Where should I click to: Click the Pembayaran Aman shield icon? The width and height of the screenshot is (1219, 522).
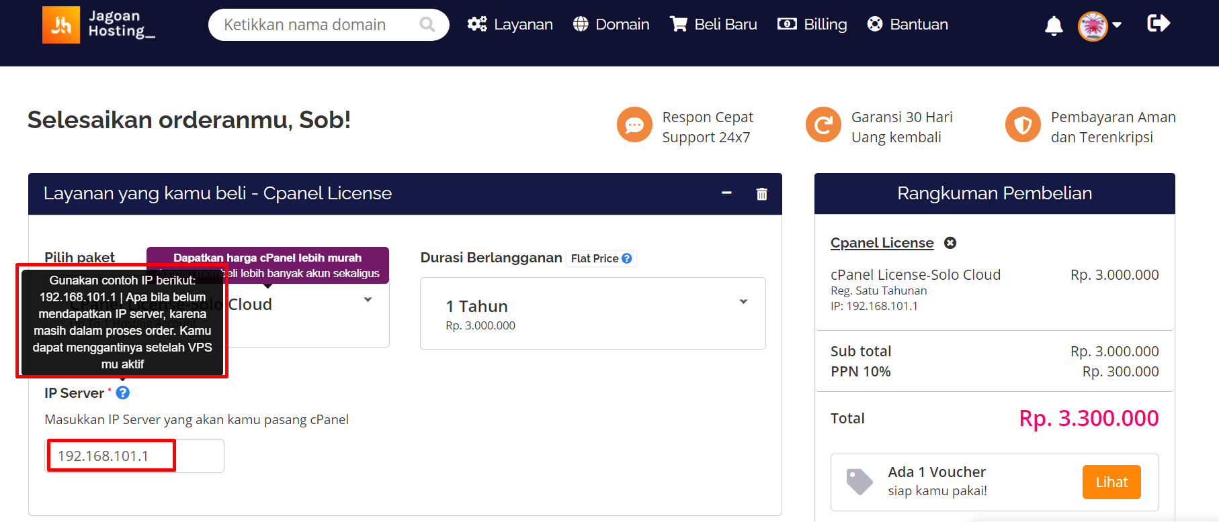click(x=1023, y=125)
